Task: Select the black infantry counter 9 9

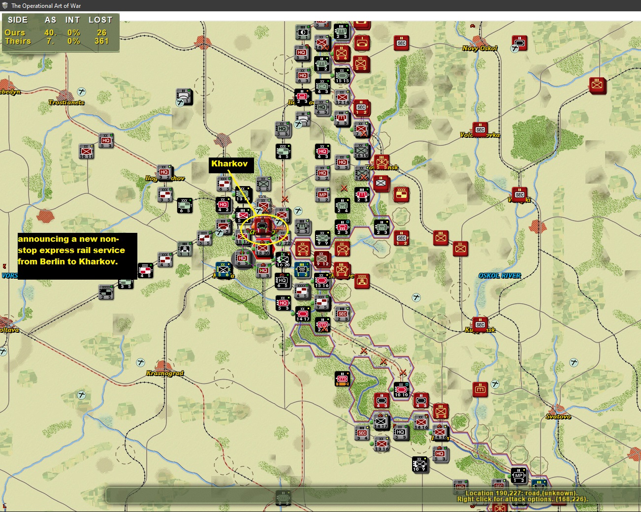Action: pos(322,238)
